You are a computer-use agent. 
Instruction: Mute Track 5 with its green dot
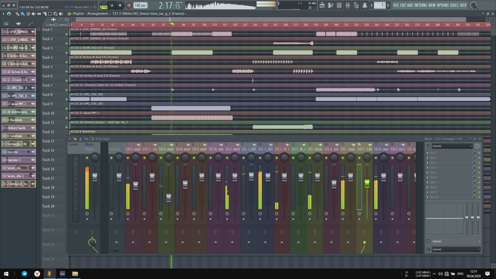tap(66, 71)
